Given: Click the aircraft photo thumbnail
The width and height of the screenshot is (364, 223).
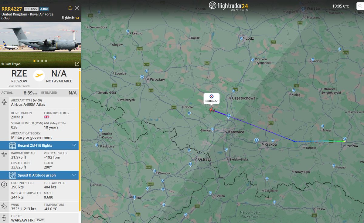Looking at the screenshot, I should (x=40, y=45).
